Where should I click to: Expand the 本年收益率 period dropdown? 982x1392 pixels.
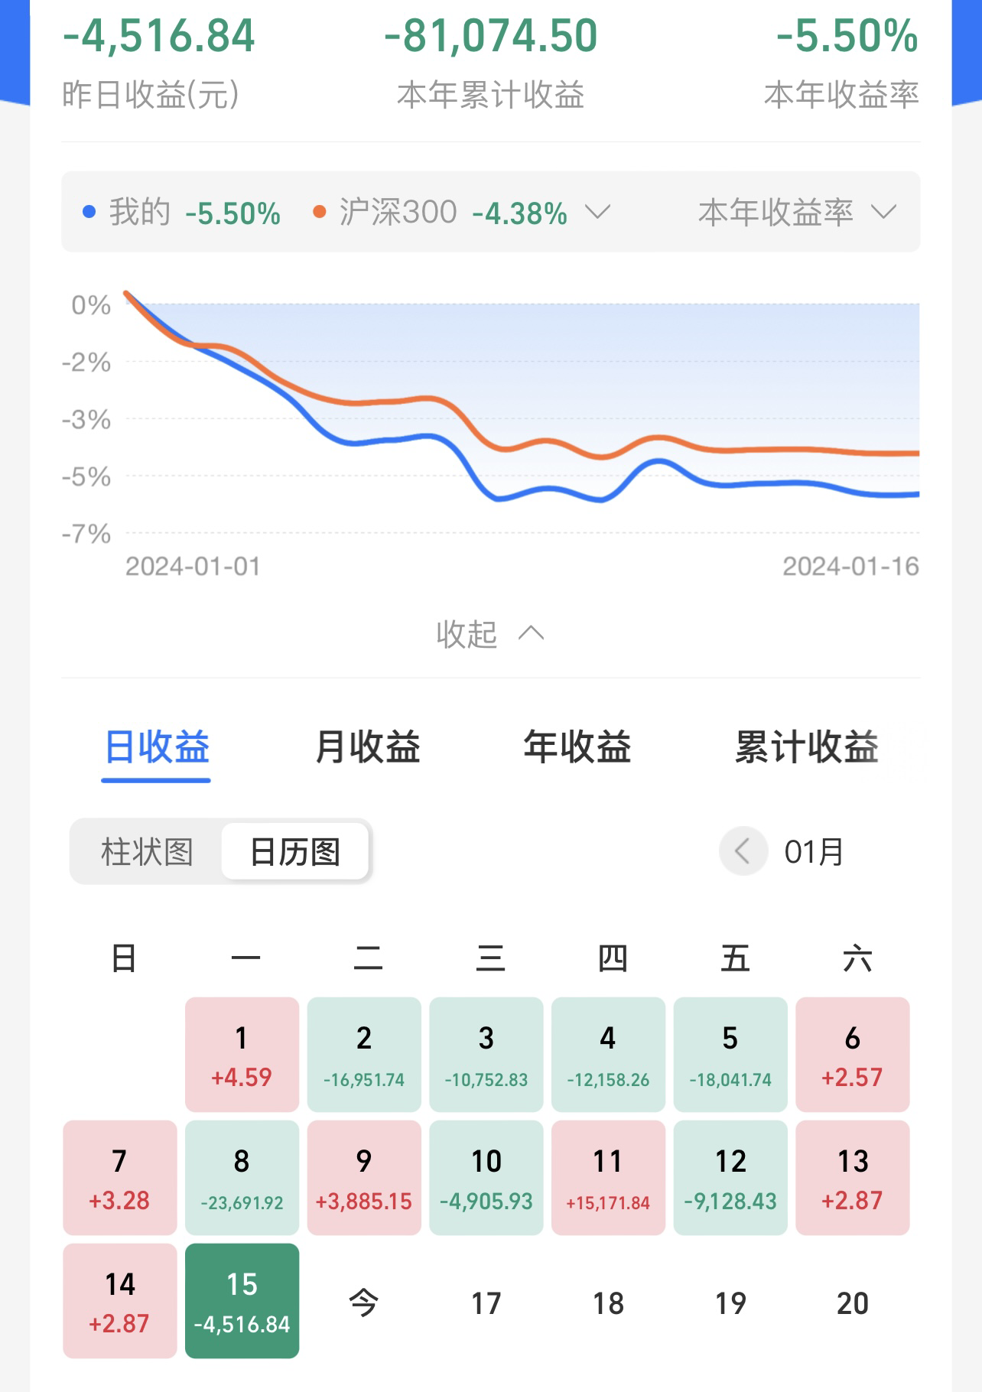pyautogui.click(x=796, y=212)
